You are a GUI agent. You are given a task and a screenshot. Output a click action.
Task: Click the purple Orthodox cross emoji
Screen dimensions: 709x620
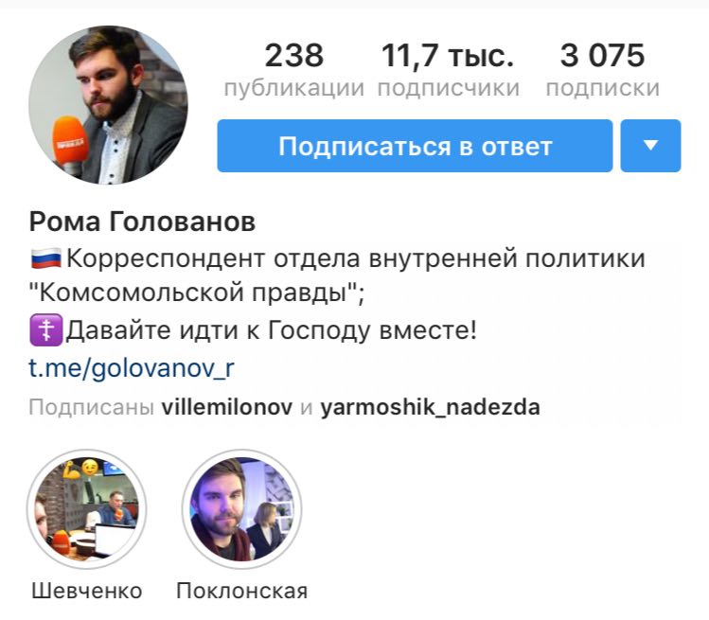tap(45, 330)
